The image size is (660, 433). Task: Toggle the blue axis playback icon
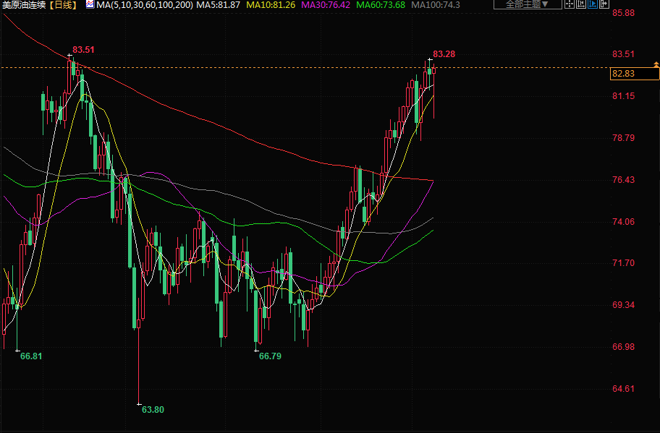593,4
